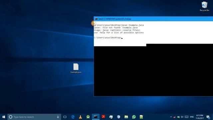Open Android Studio from the taskbar

[x=88, y=117]
